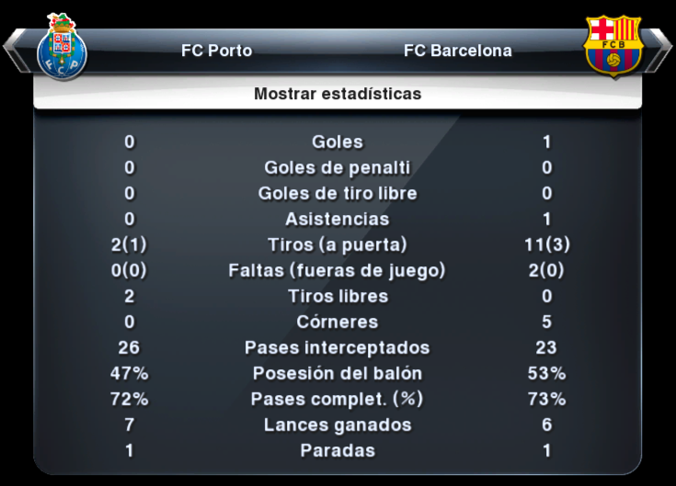676x486 pixels.
Task: Click Faltas (fueras de juego) label
Action: 337,271
